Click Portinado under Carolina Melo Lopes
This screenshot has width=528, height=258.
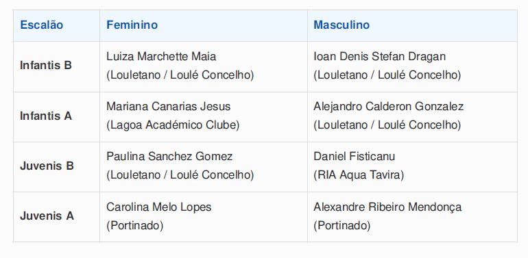pyautogui.click(x=134, y=225)
